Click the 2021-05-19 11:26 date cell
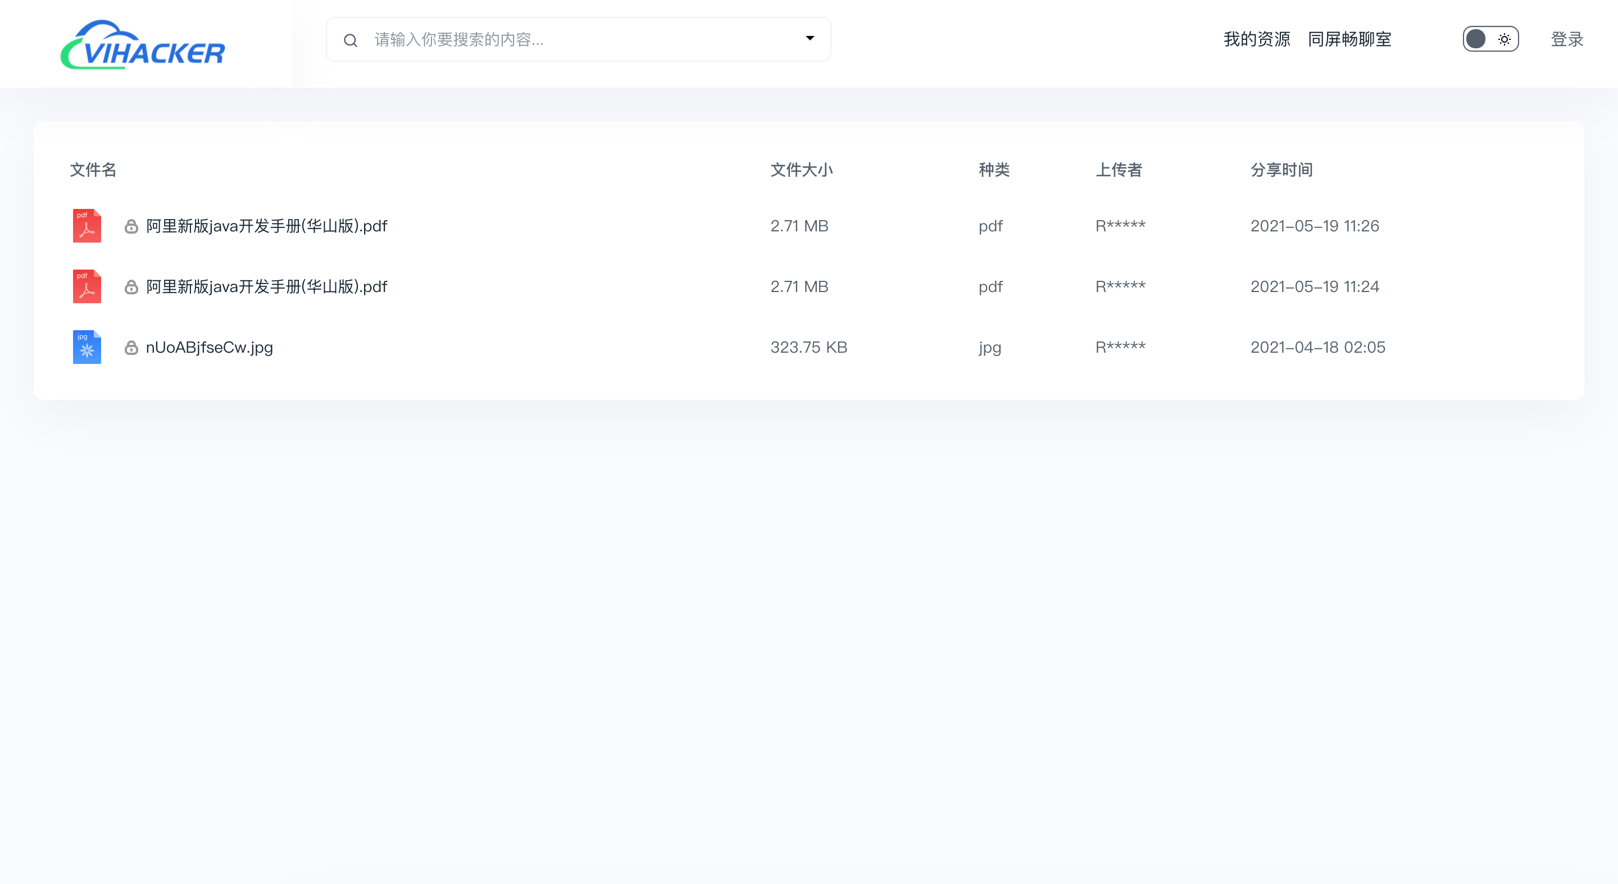 1315,226
